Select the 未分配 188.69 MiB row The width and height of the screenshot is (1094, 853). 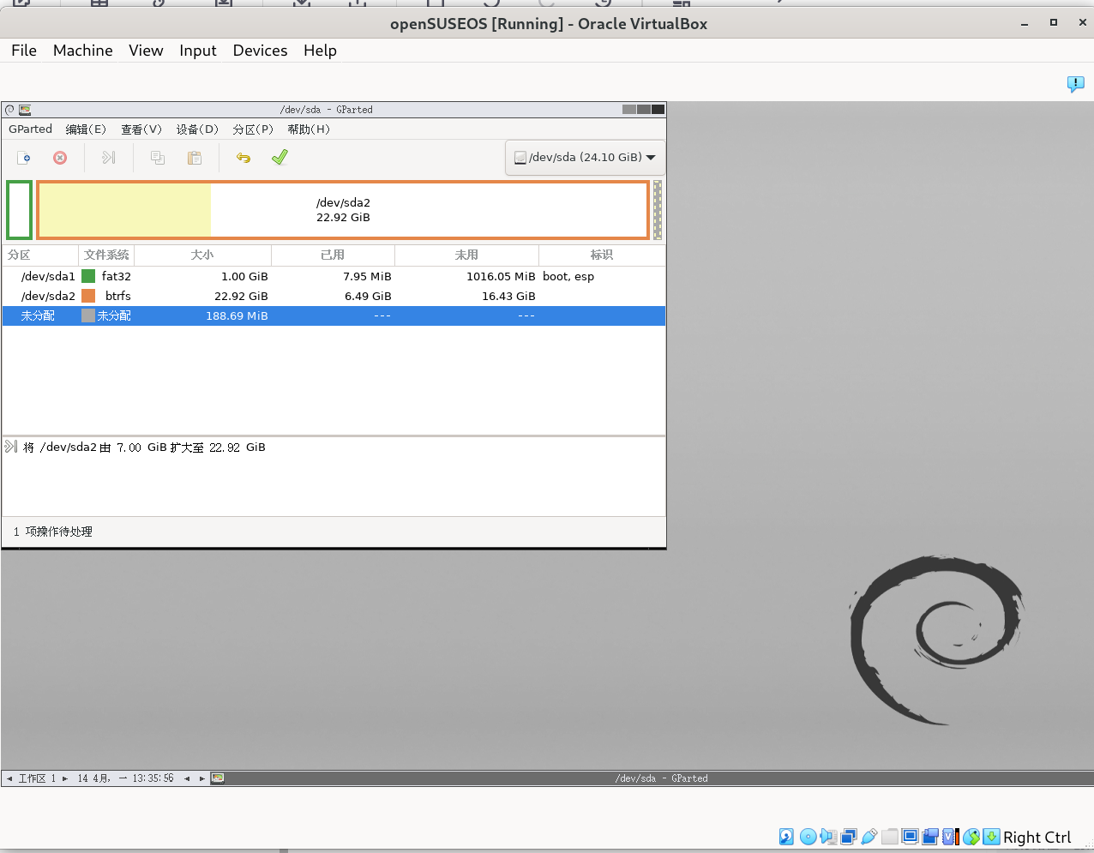click(x=334, y=315)
